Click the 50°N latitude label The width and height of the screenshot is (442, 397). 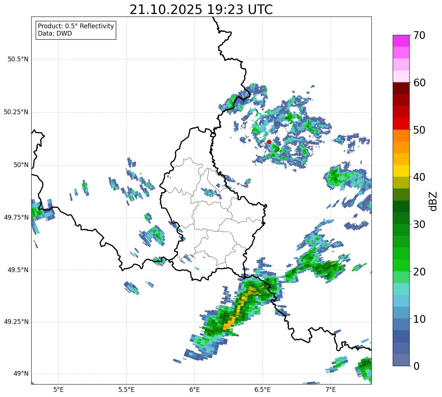[21, 165]
